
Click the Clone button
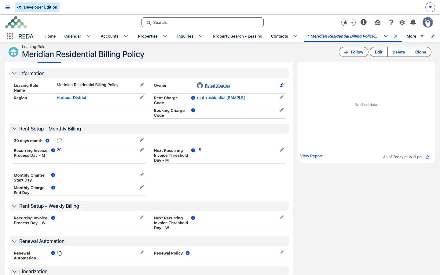click(x=420, y=52)
